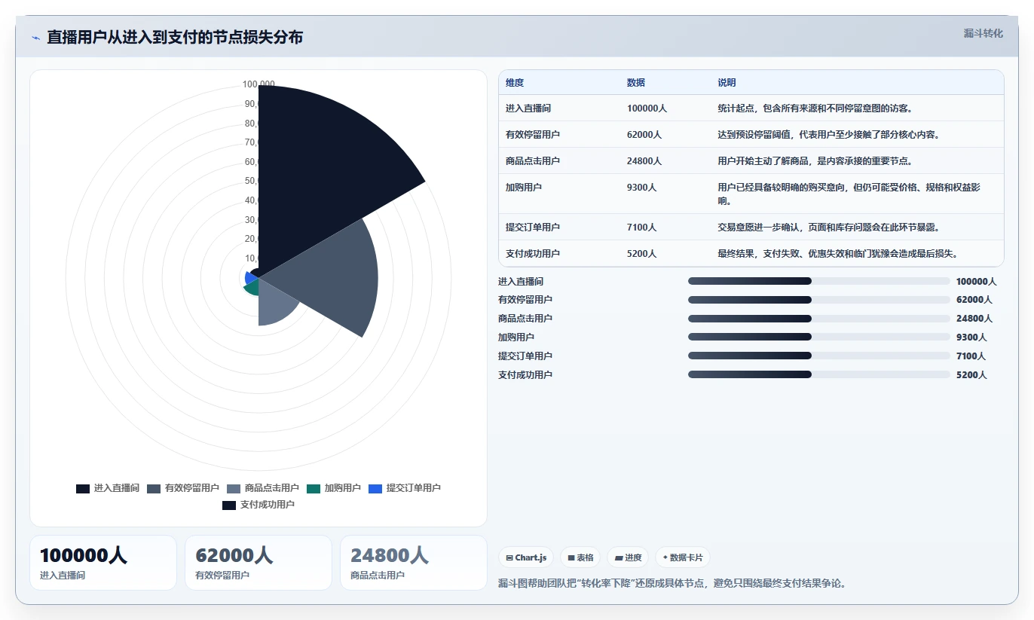Click the 进度 chip

point(628,557)
